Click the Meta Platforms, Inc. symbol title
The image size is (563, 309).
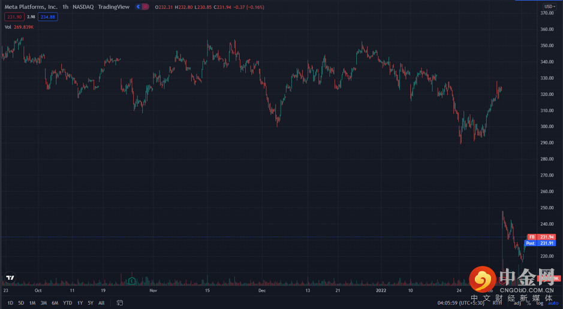click(x=31, y=7)
